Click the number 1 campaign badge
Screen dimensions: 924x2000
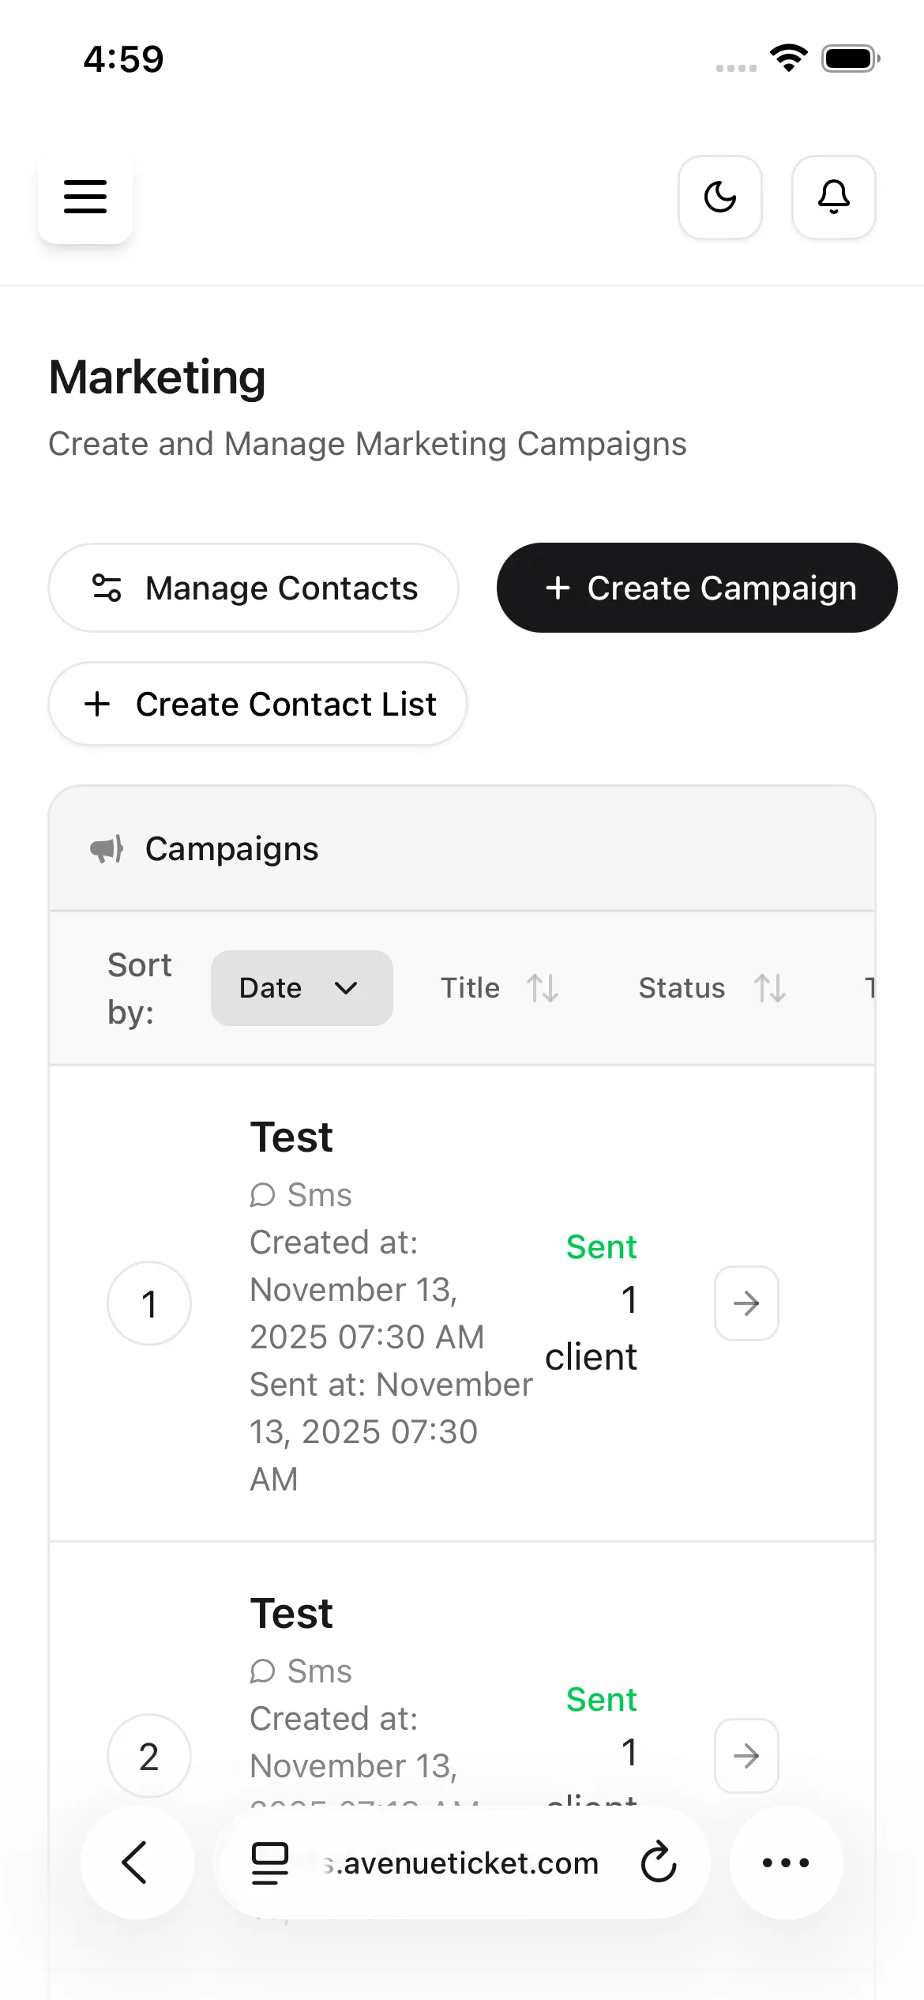pyautogui.click(x=149, y=1303)
